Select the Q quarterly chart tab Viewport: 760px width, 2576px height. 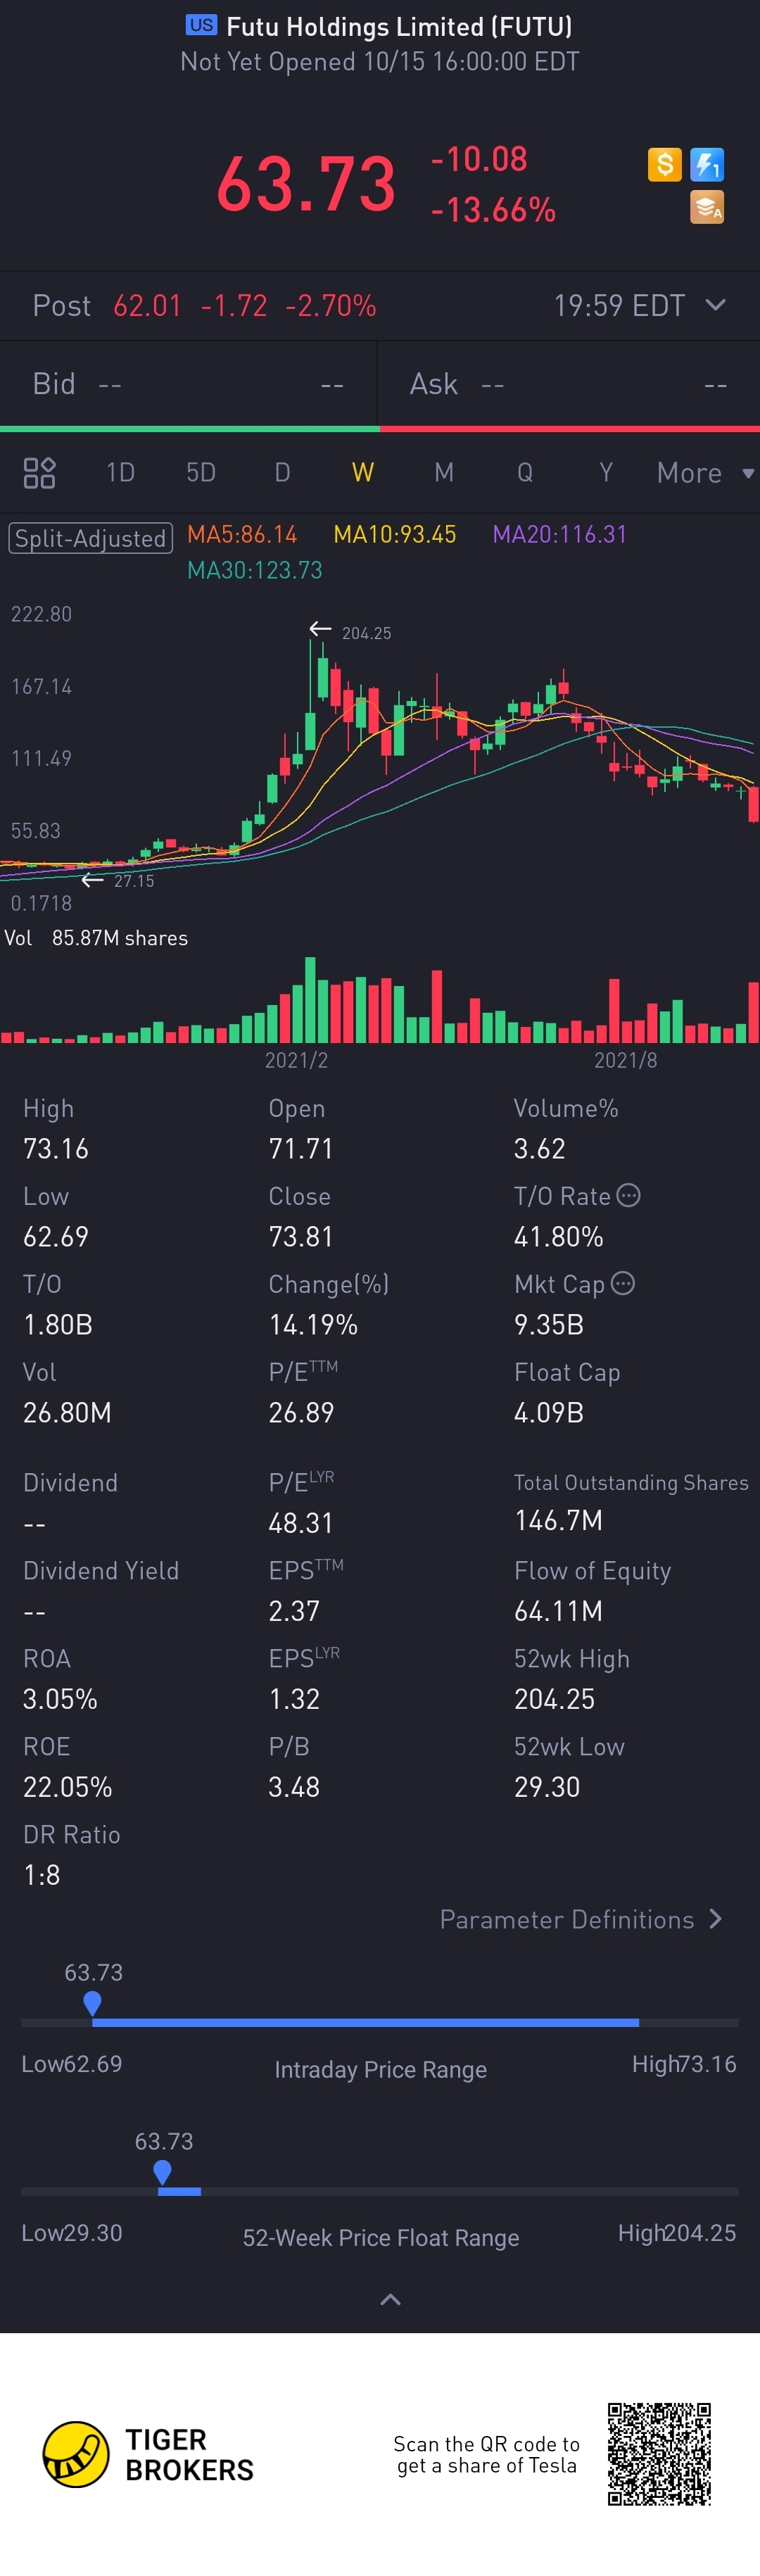point(525,473)
